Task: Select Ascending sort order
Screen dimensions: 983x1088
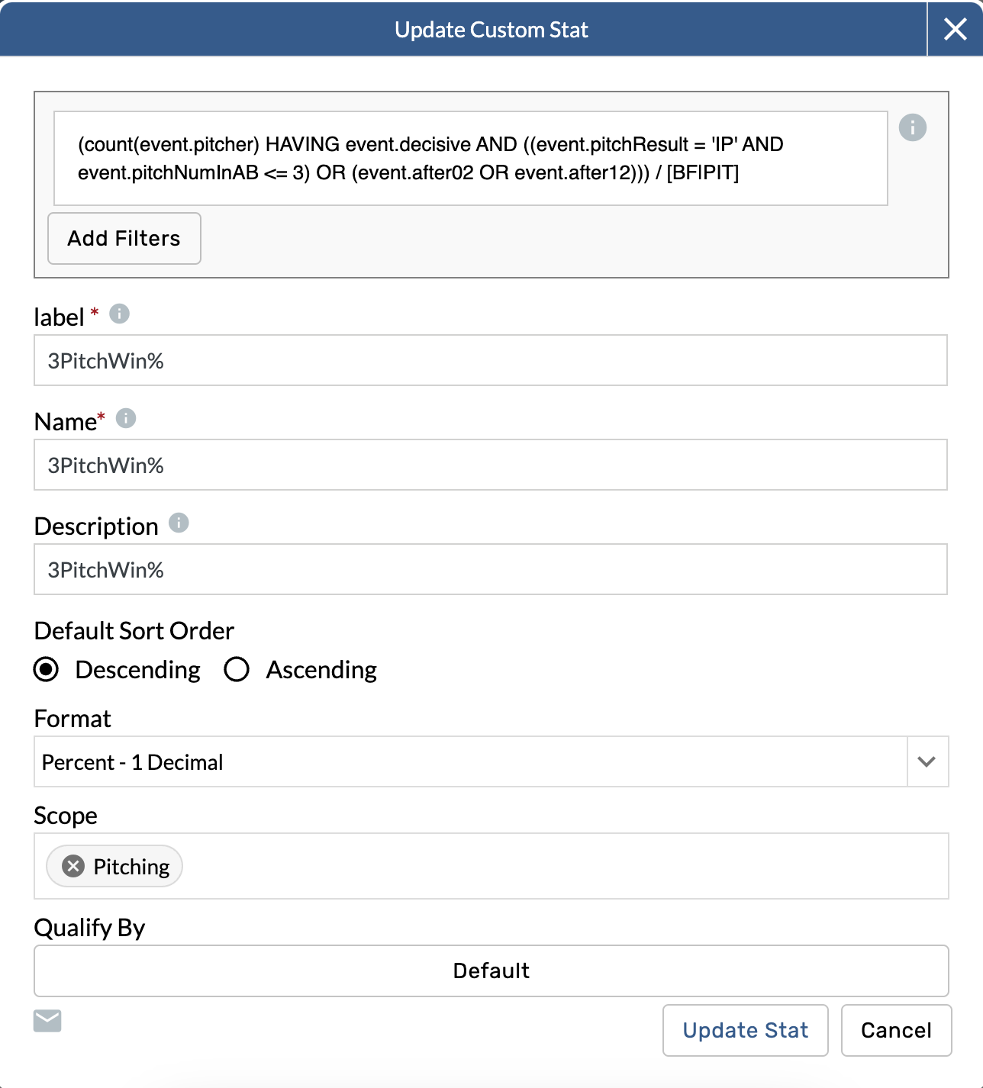Action: coord(237,669)
